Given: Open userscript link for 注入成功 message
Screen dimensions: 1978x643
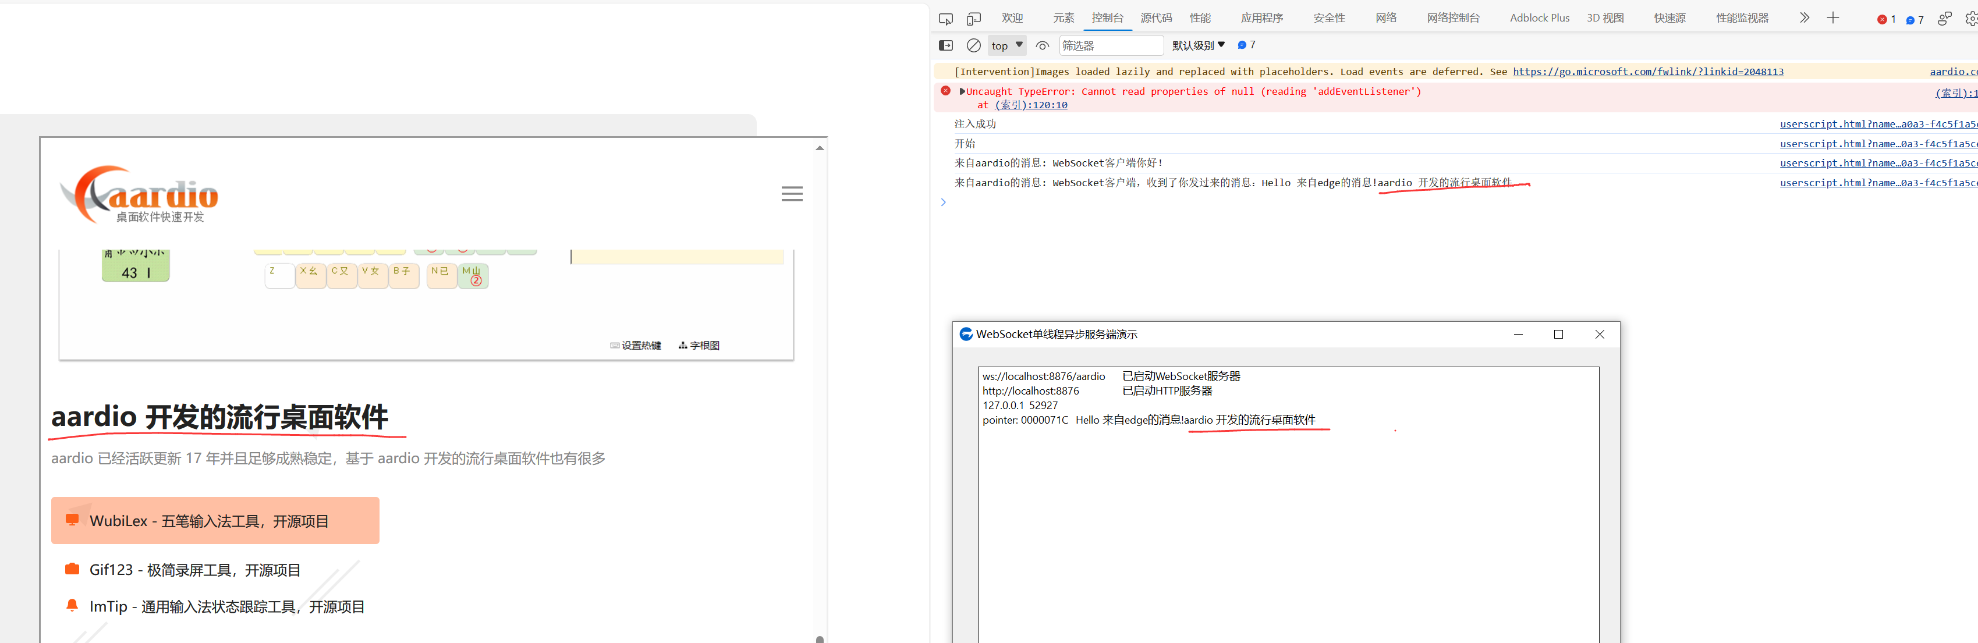Looking at the screenshot, I should click(1878, 123).
